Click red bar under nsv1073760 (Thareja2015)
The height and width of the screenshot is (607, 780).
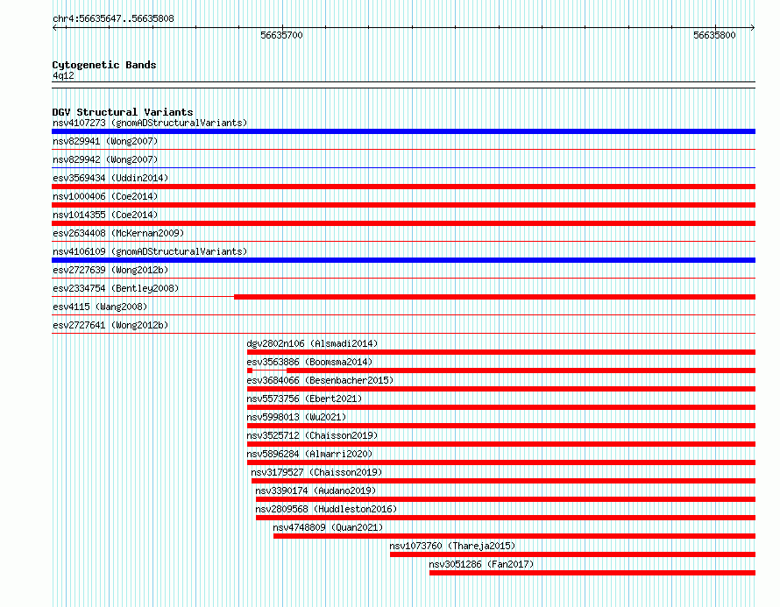pyautogui.click(x=572, y=554)
